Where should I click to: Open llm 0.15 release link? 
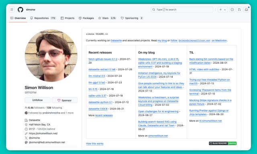point(93,89)
